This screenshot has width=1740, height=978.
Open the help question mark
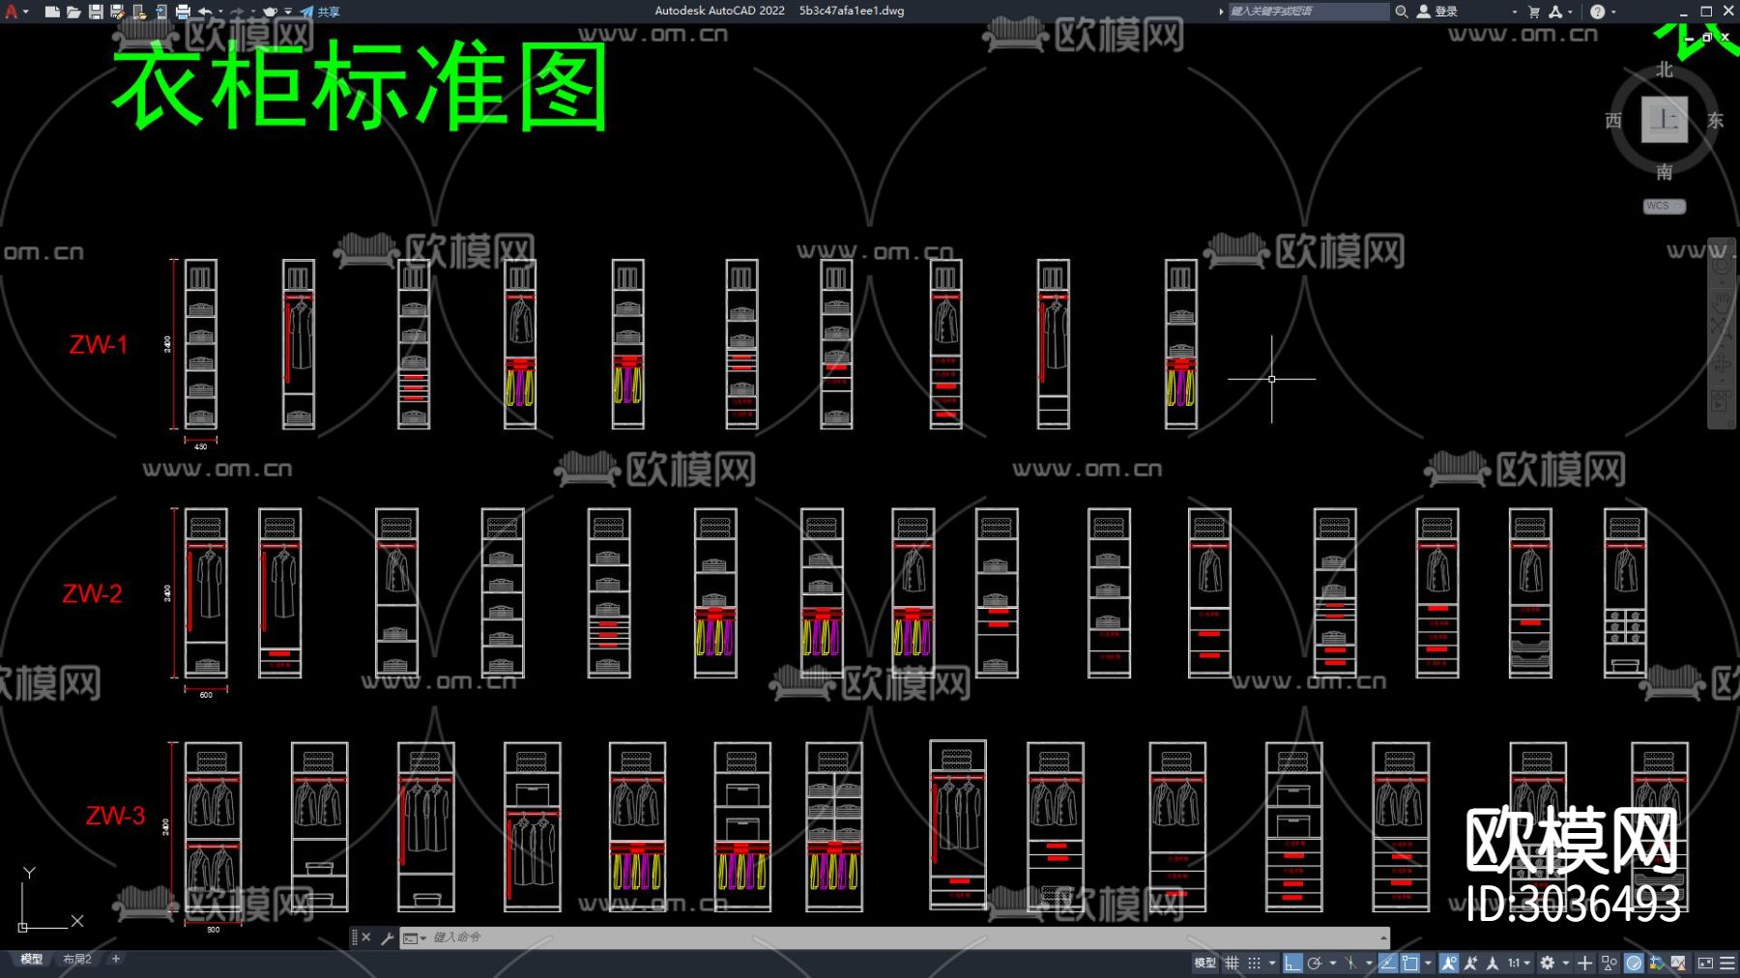[1597, 12]
